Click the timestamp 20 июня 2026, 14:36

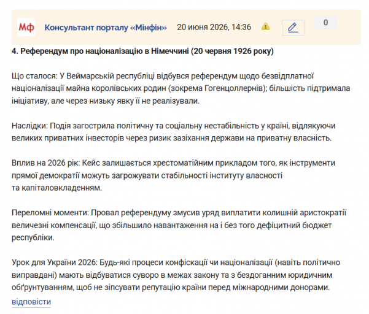point(214,27)
